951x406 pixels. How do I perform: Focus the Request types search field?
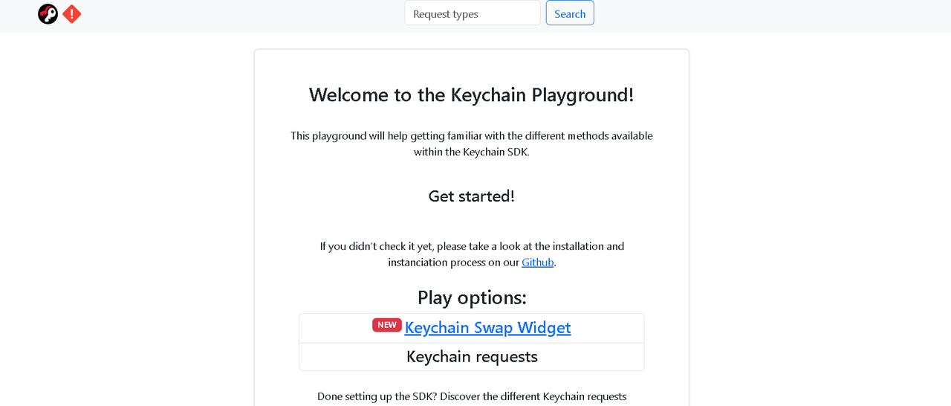point(473,13)
